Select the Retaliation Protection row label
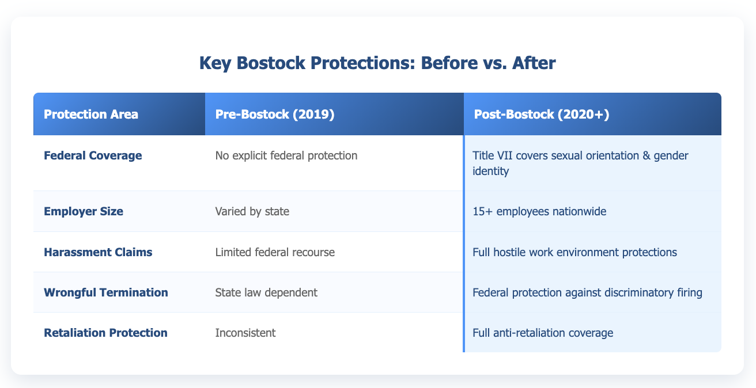The height and width of the screenshot is (388, 756). coord(105,332)
